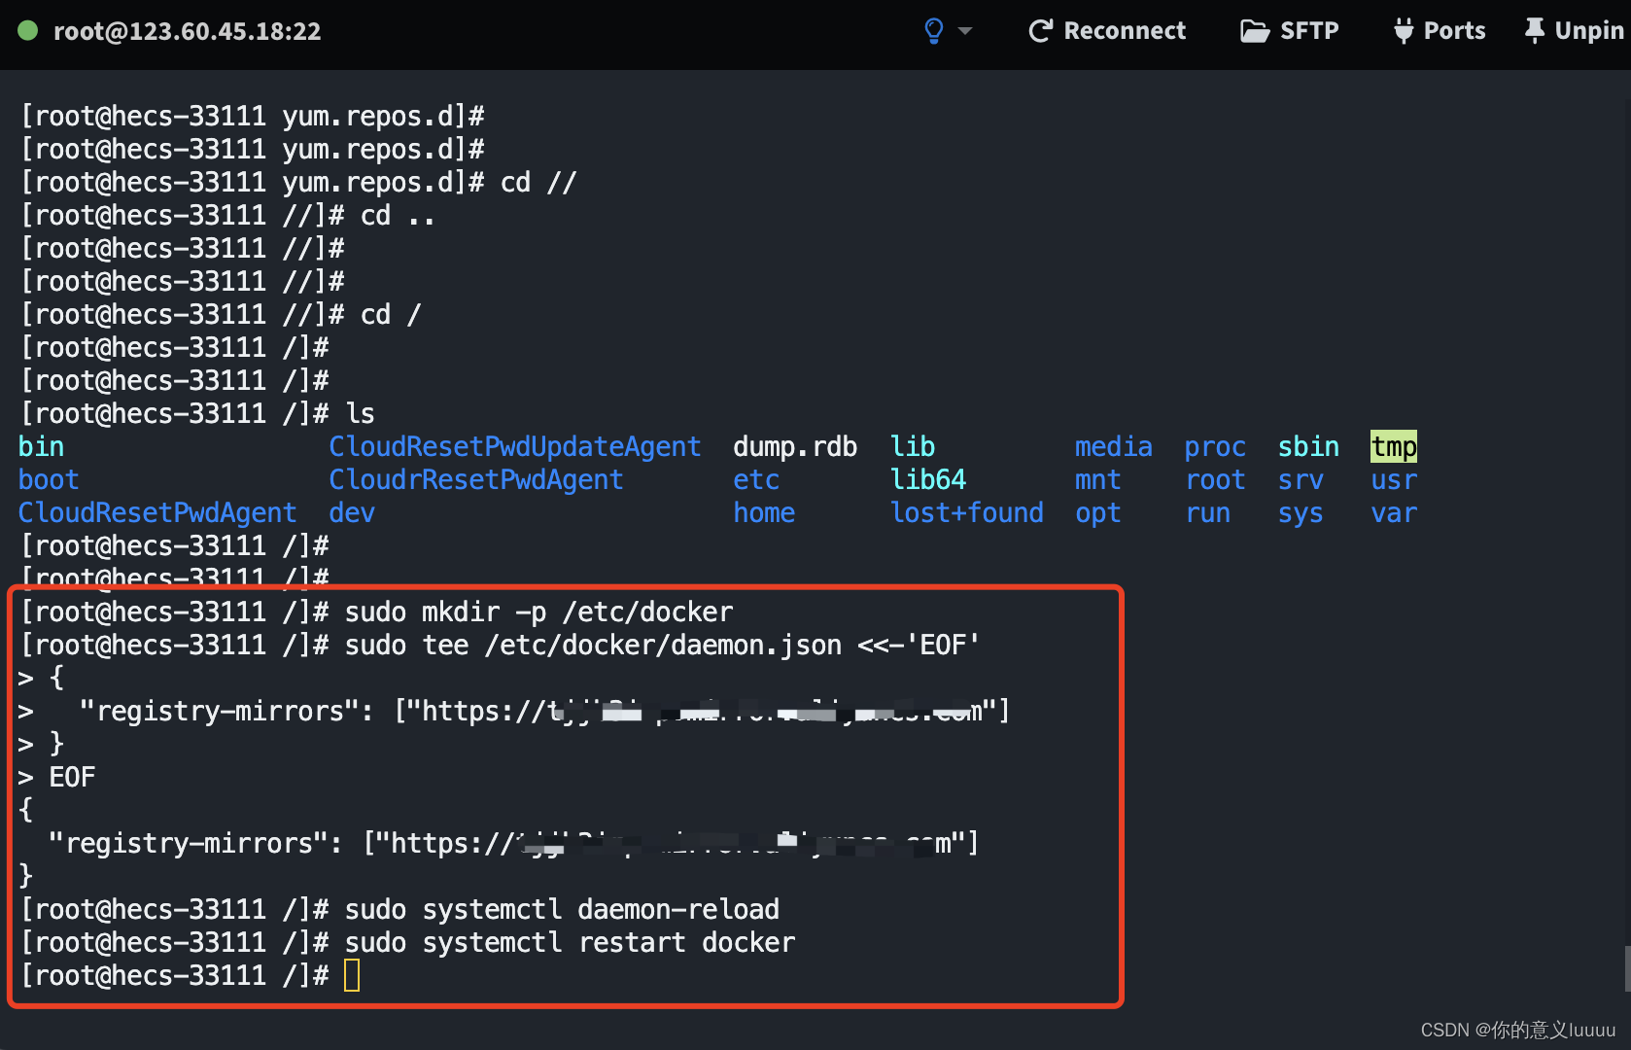This screenshot has width=1631, height=1050.
Task: Click the '> EOF' heredoc terminator line
Action: [57, 777]
